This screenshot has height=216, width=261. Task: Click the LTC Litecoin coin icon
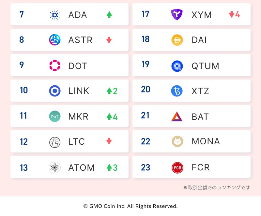55,142
